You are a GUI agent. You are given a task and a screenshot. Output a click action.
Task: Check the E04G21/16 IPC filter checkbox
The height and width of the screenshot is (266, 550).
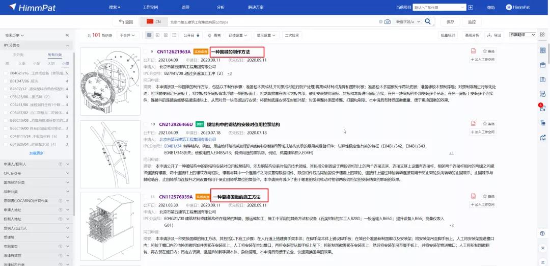point(6,73)
